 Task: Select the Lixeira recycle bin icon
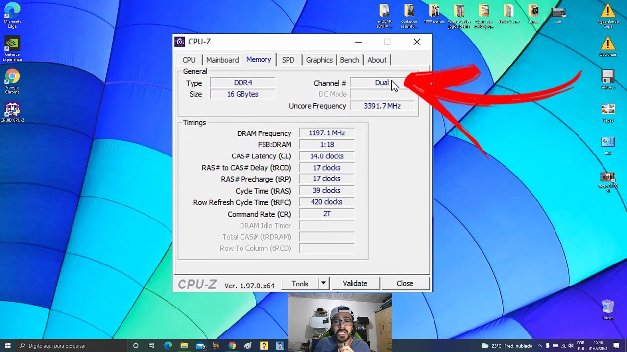[608, 310]
